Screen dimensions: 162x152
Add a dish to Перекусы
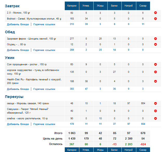18,124
